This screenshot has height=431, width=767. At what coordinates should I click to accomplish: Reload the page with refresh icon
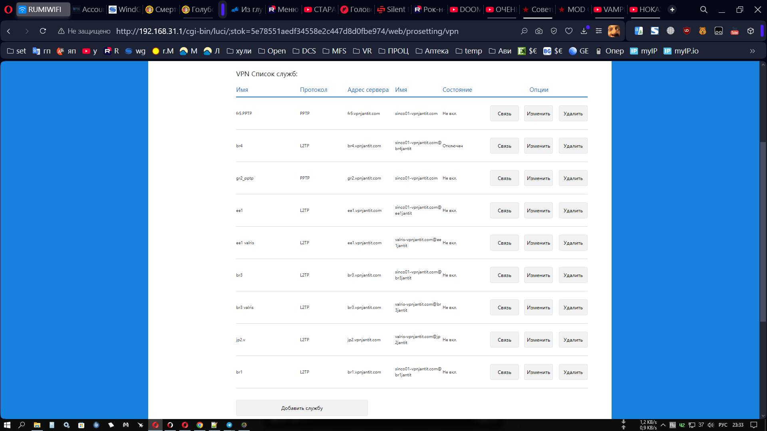(x=43, y=31)
